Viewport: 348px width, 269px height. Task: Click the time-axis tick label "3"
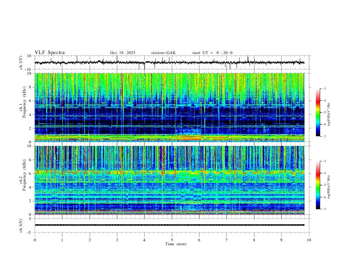[x=117, y=240]
